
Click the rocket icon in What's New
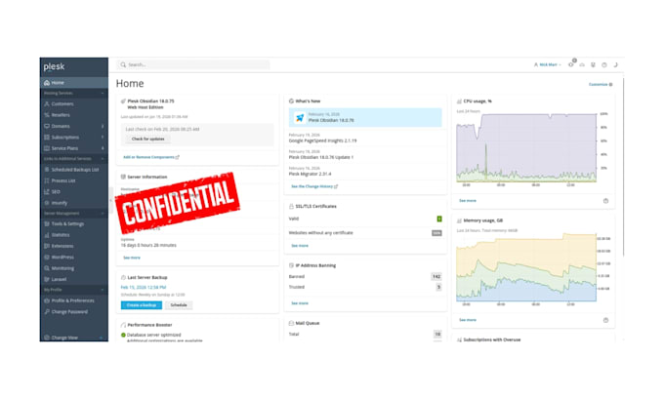300,118
